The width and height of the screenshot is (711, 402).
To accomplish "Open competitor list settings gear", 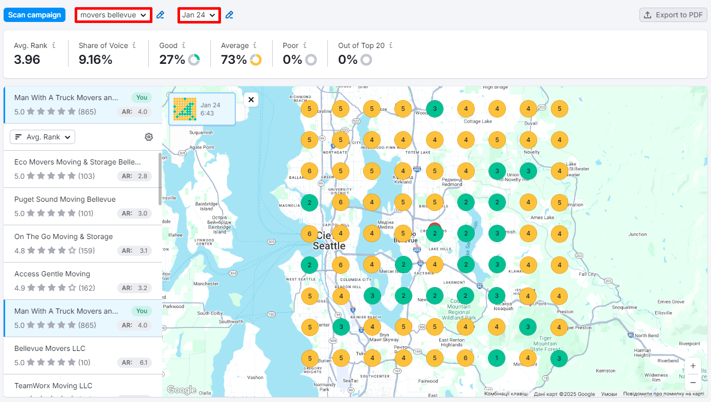I will click(x=149, y=137).
